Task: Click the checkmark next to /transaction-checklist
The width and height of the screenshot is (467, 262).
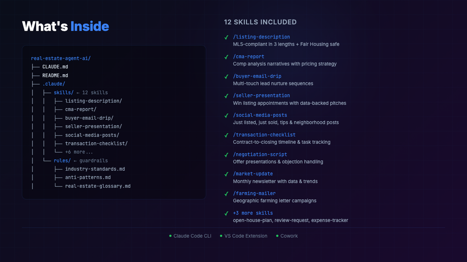Action: (x=226, y=135)
